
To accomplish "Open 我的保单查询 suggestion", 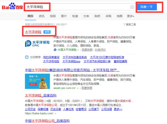I will (51, 57).
